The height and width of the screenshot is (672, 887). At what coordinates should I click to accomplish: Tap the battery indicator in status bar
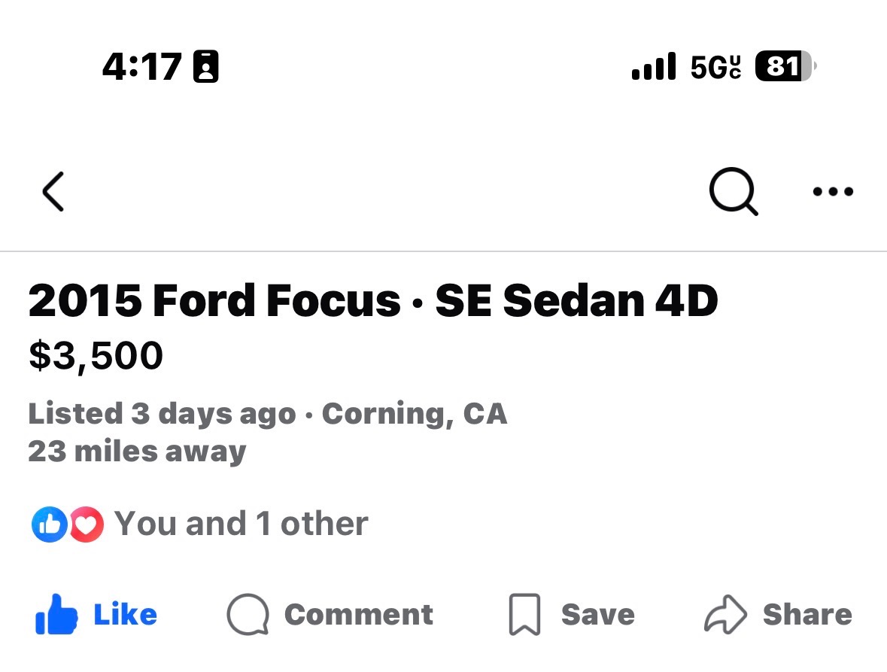(x=784, y=67)
